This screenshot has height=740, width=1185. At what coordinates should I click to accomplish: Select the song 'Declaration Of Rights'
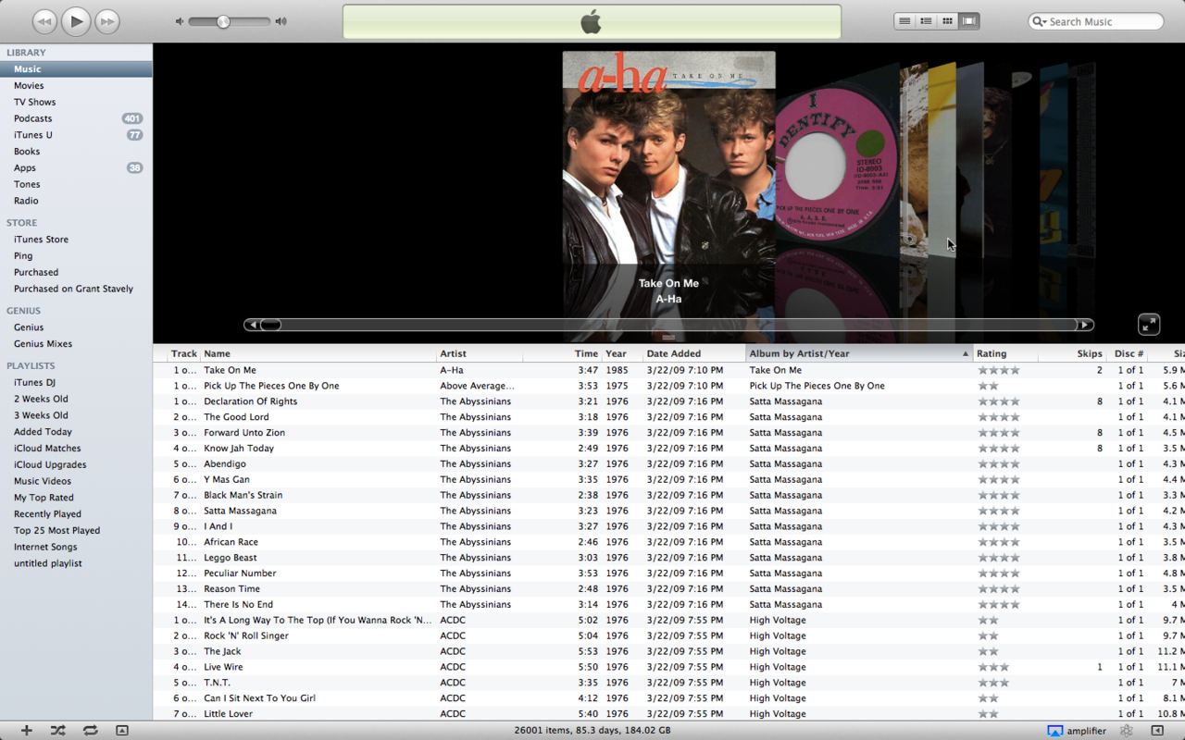[x=251, y=401]
